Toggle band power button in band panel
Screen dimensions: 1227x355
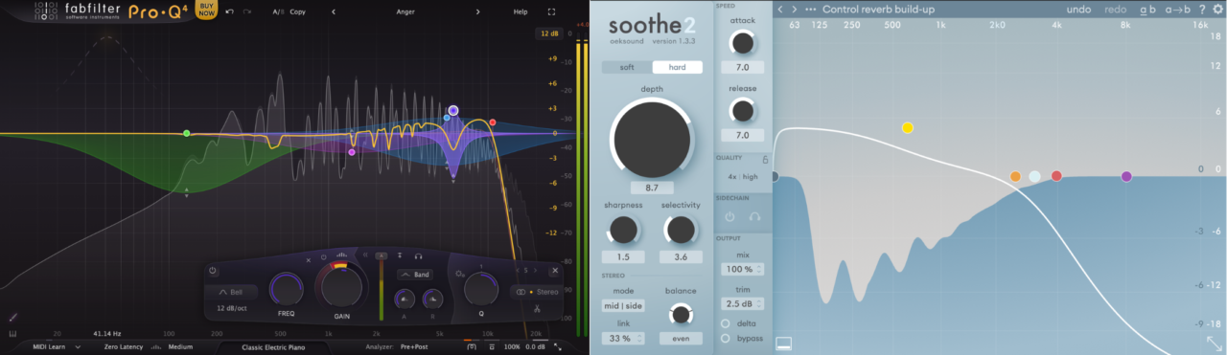212,271
